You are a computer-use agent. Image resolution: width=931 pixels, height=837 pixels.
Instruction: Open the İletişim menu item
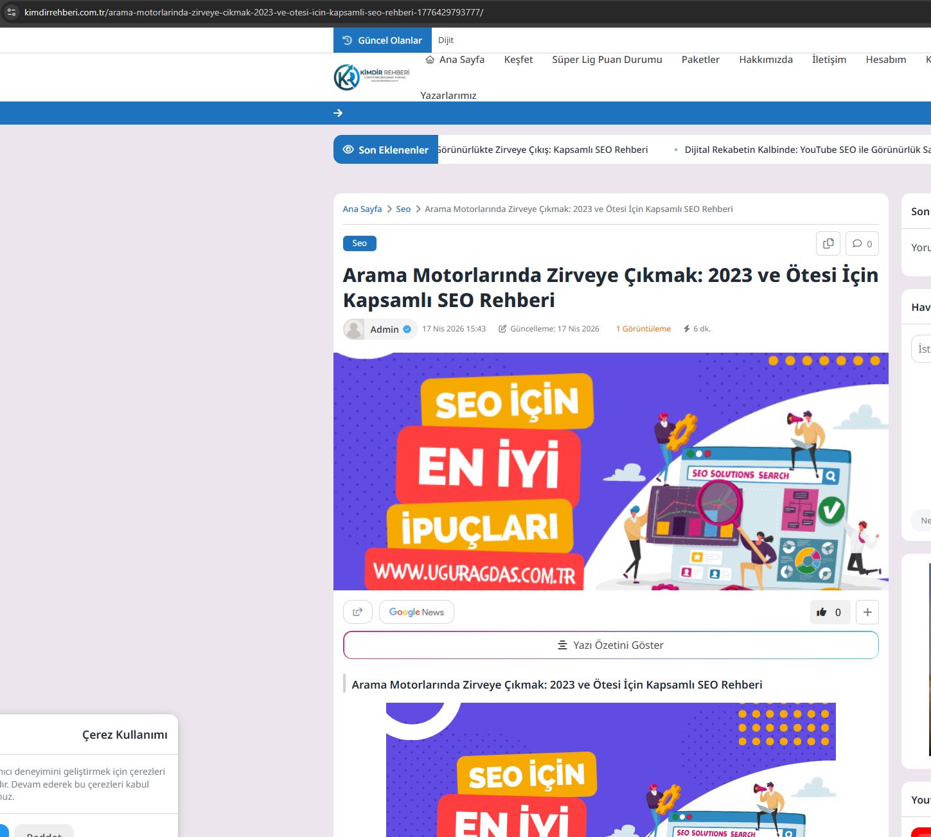click(x=829, y=60)
